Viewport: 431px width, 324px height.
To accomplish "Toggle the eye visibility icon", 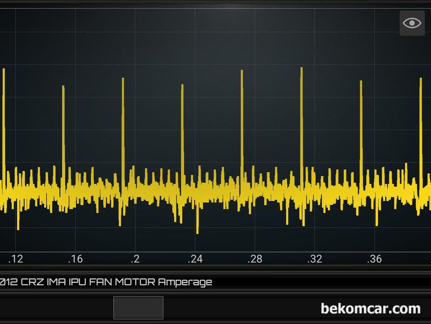I will point(412,23).
